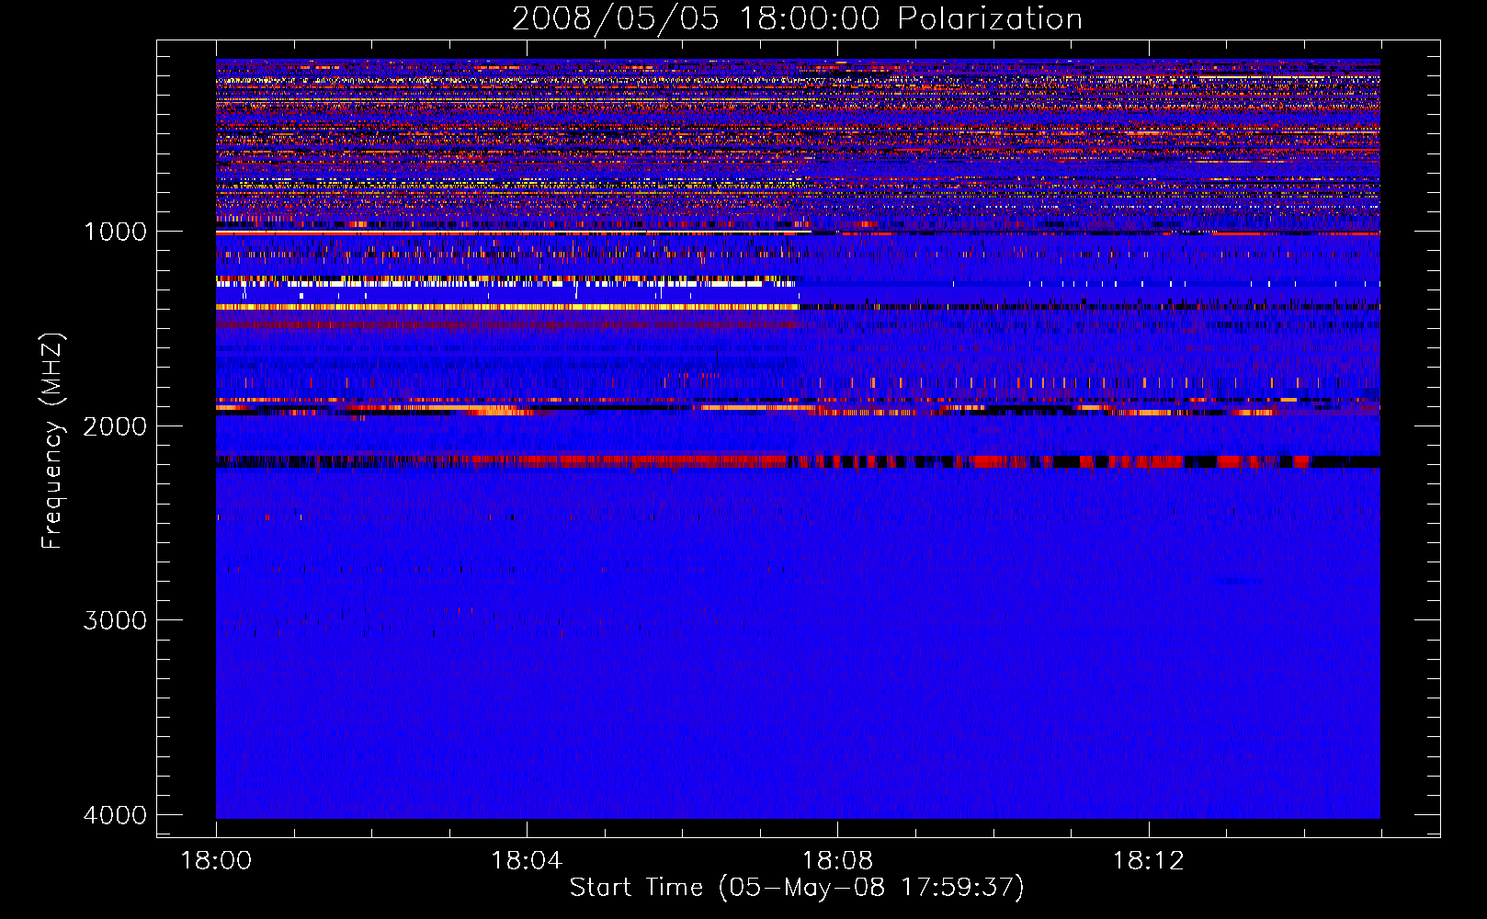Click the bright white band near 1300 MHz
Screen dimensions: 1487x919
tap(505, 284)
